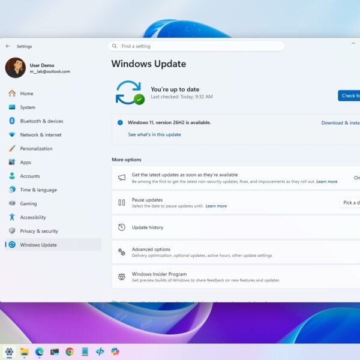Screen dimensions: 360x360
Task: Click the Gaming controller icon
Action: tap(12, 203)
